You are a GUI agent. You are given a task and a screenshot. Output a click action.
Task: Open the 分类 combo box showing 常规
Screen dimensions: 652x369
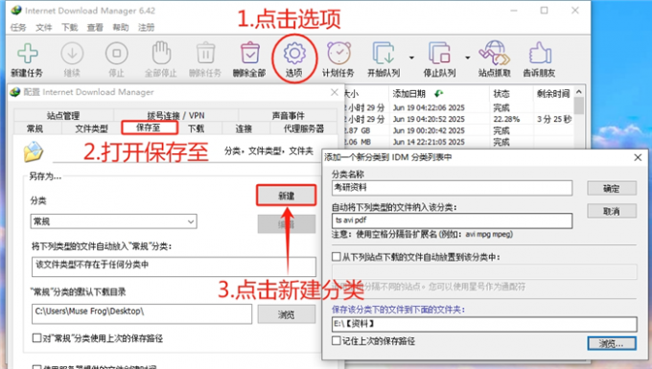pyautogui.click(x=113, y=221)
